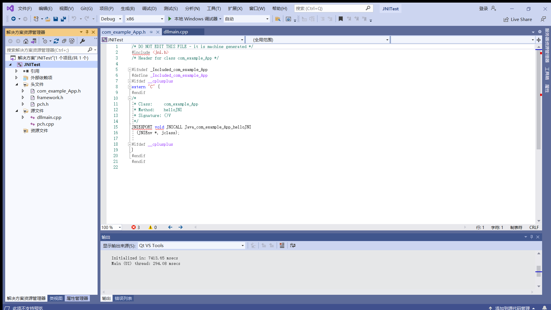Go to previous issue with left arrow
The width and height of the screenshot is (551, 310).
point(170,227)
